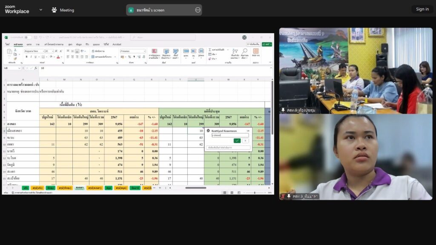This screenshot has width=436, height=245.
Task: Click the comment text input field
Action: (x=230, y=135)
